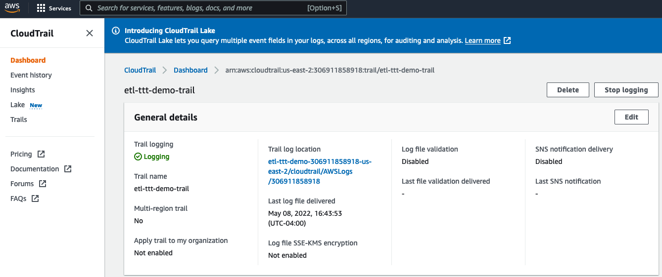Select Insights in the sidebar
The image size is (662, 277).
coord(23,90)
